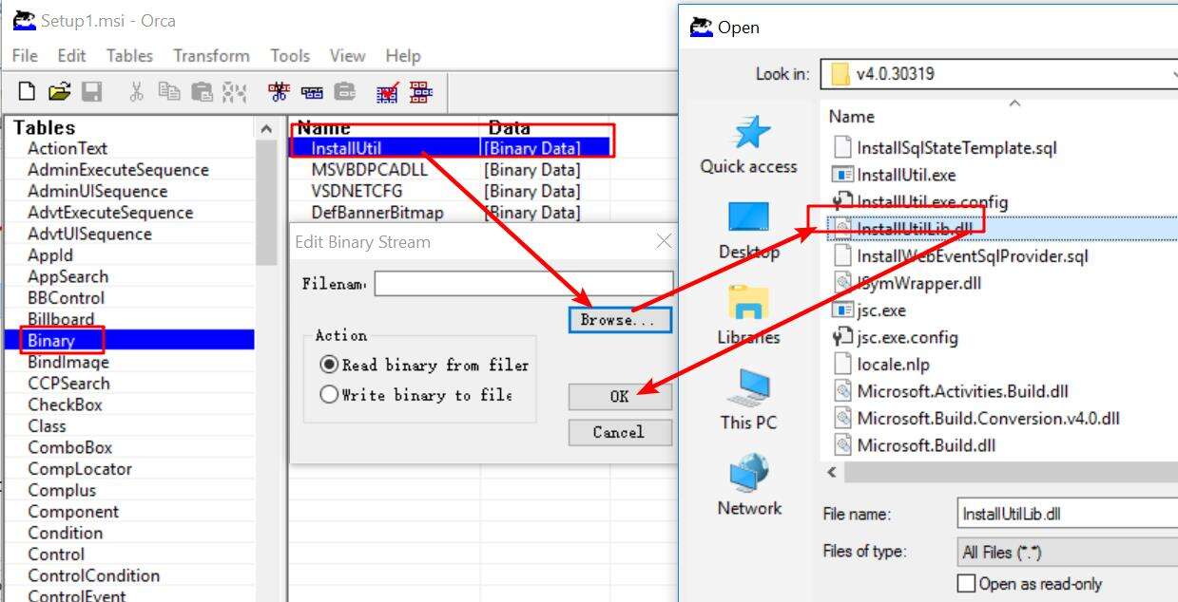This screenshot has width=1178, height=602.
Task: Select the Component table
Action: pyautogui.click(x=129, y=511)
